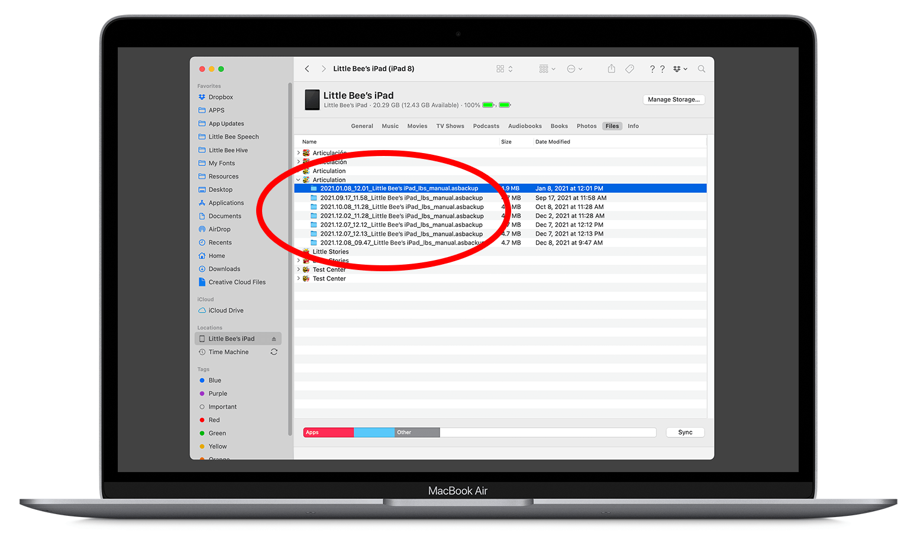
Task: Sort files by the Size column
Action: [x=506, y=142]
